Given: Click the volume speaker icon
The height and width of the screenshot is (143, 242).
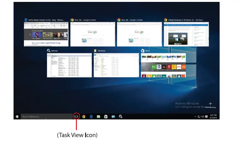Looking at the screenshot, I should click(203, 117).
